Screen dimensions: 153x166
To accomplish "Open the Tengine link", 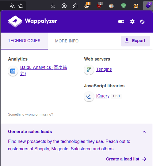I will (x=104, y=69).
